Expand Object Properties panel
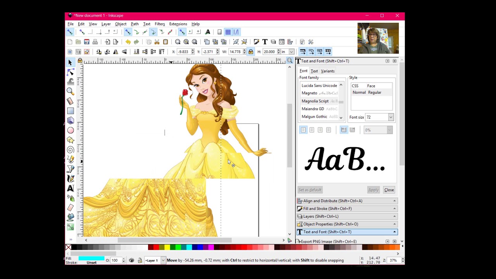This screenshot has width=496, height=279. click(x=347, y=224)
